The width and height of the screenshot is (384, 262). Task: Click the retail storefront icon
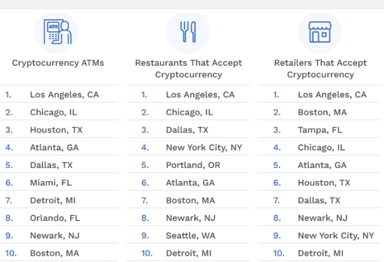320,32
